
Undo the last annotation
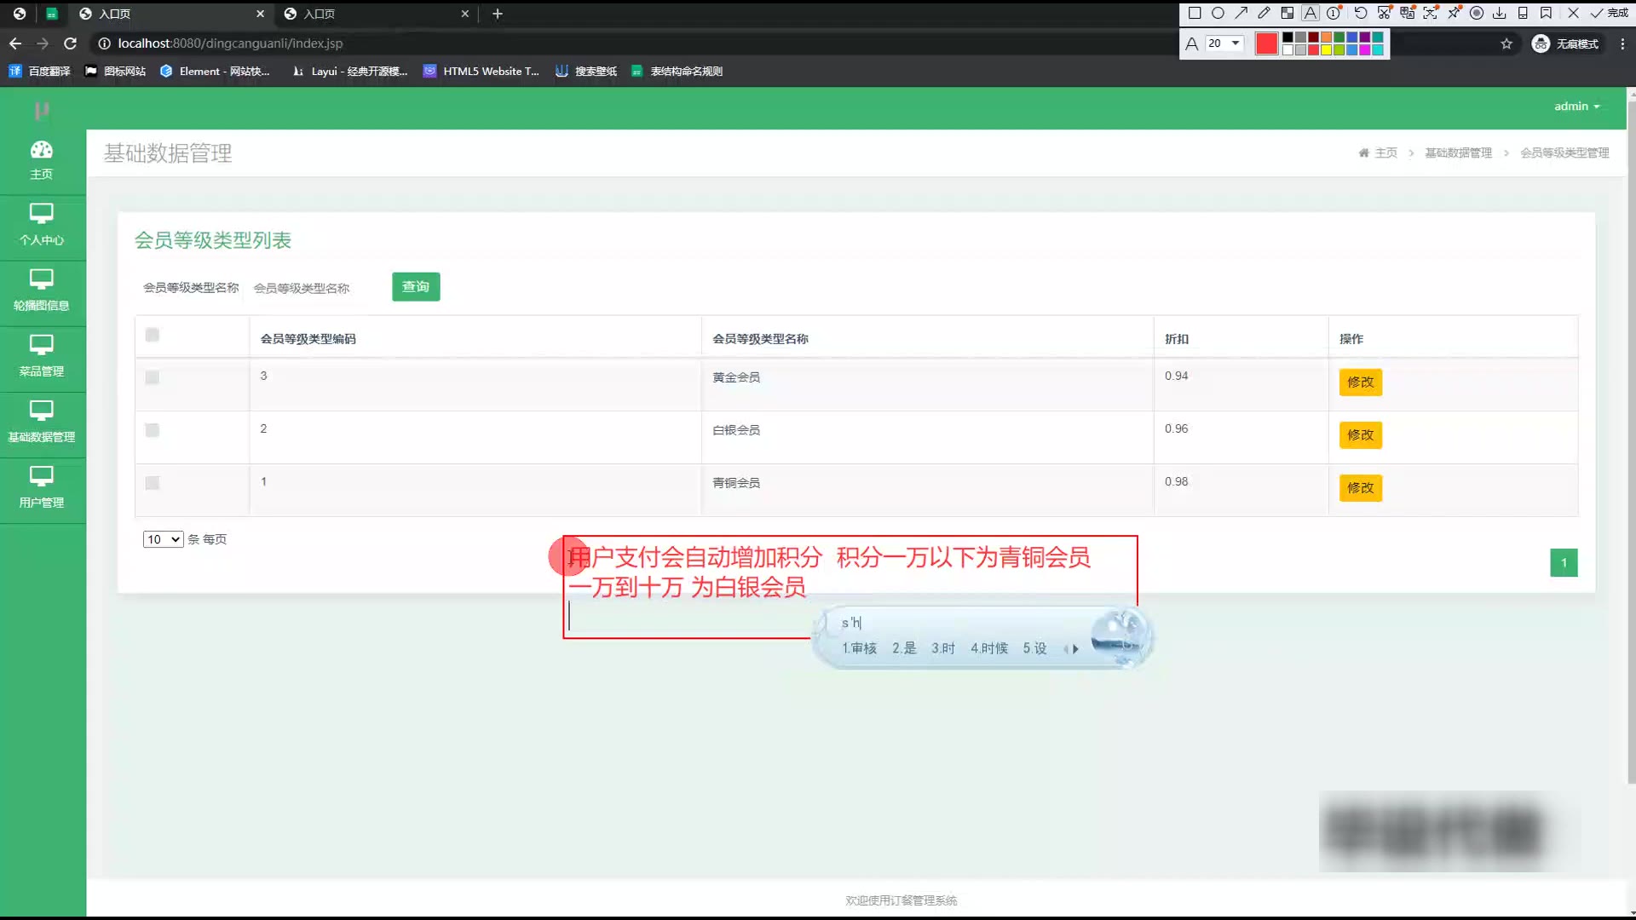[1361, 13]
